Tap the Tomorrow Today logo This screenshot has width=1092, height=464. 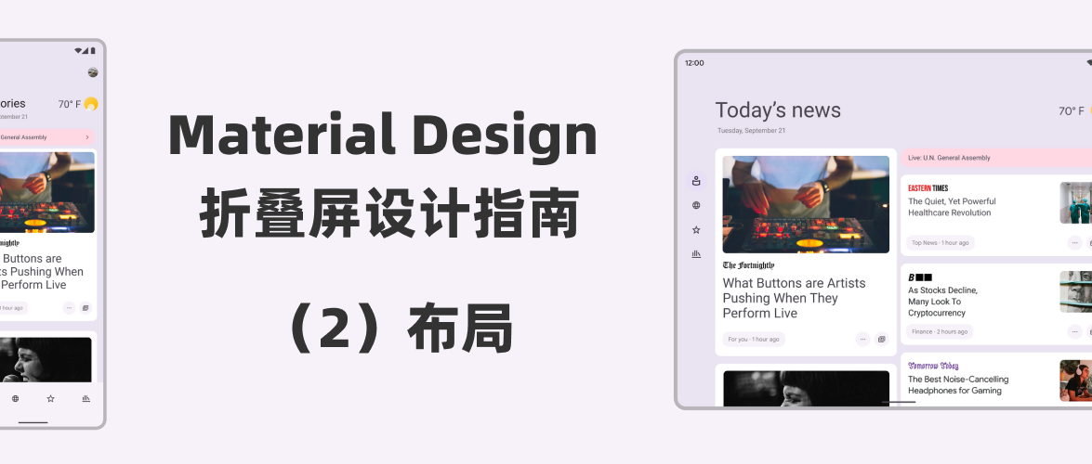coord(933,366)
